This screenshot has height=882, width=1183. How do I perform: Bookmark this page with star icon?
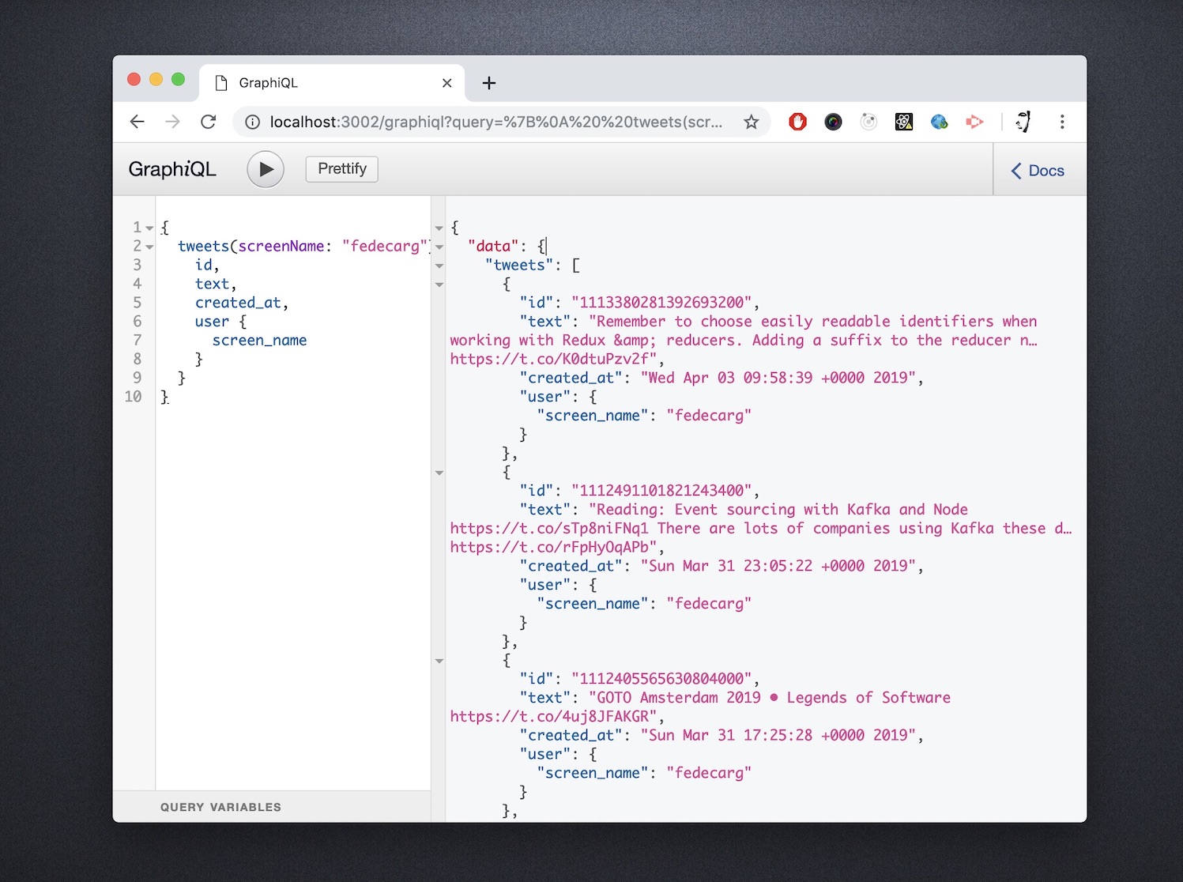tap(751, 122)
